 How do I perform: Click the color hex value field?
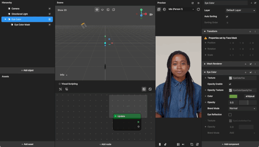pyautogui.click(x=250, y=96)
